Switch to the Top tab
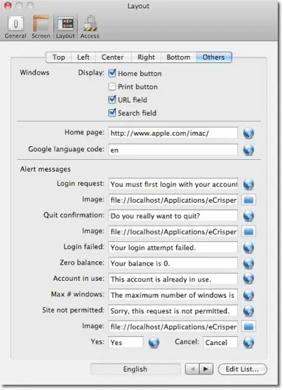 pyautogui.click(x=59, y=57)
